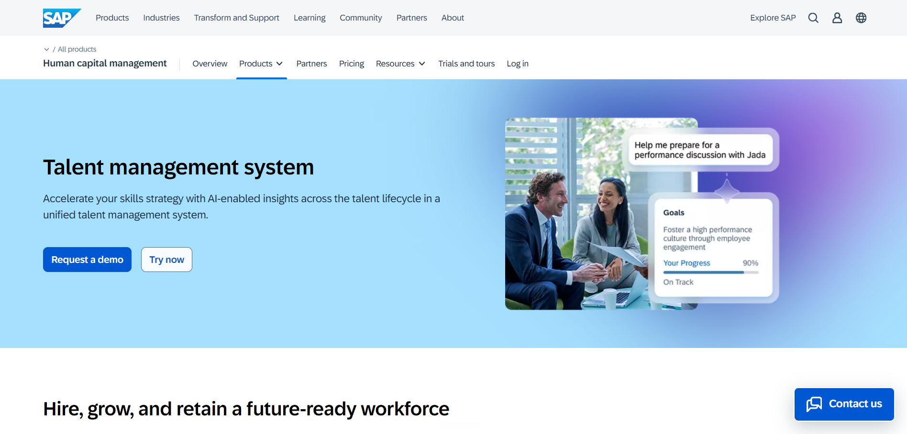The image size is (907, 434).
Task: Click the Your Progress bar in Goals card
Action: pos(711,272)
